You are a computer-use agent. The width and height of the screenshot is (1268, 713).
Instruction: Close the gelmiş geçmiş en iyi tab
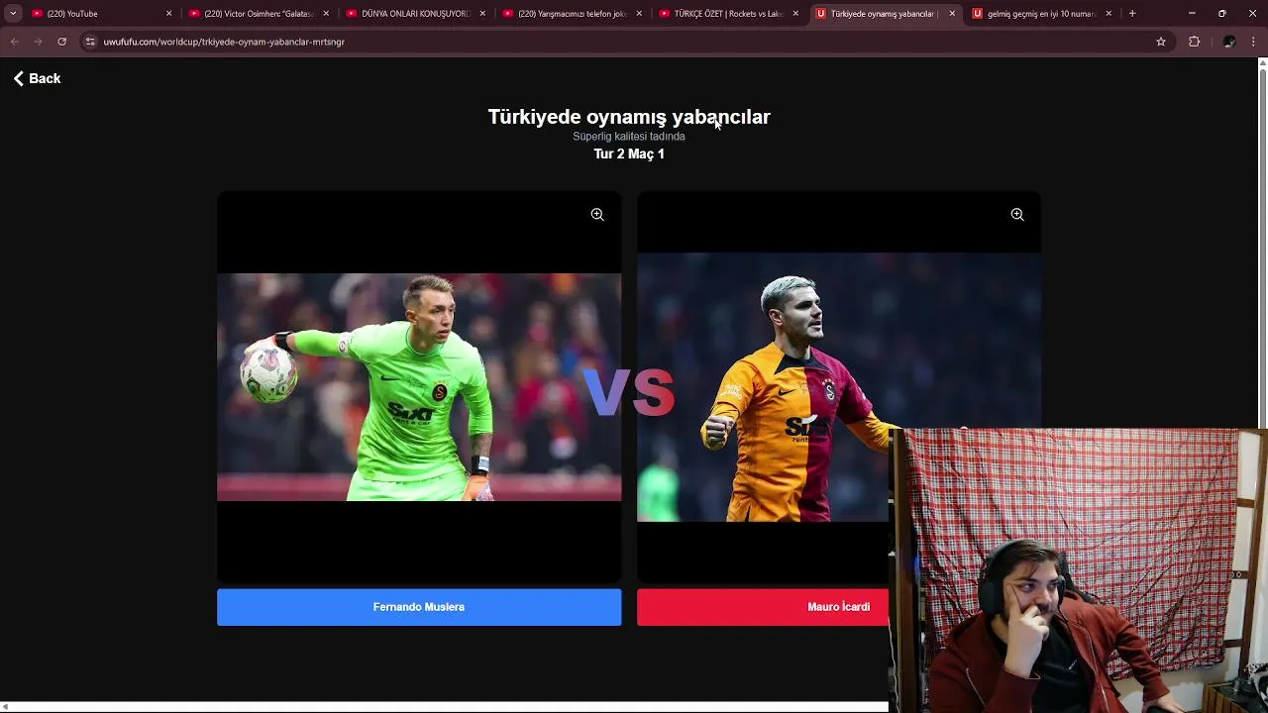[1109, 14]
